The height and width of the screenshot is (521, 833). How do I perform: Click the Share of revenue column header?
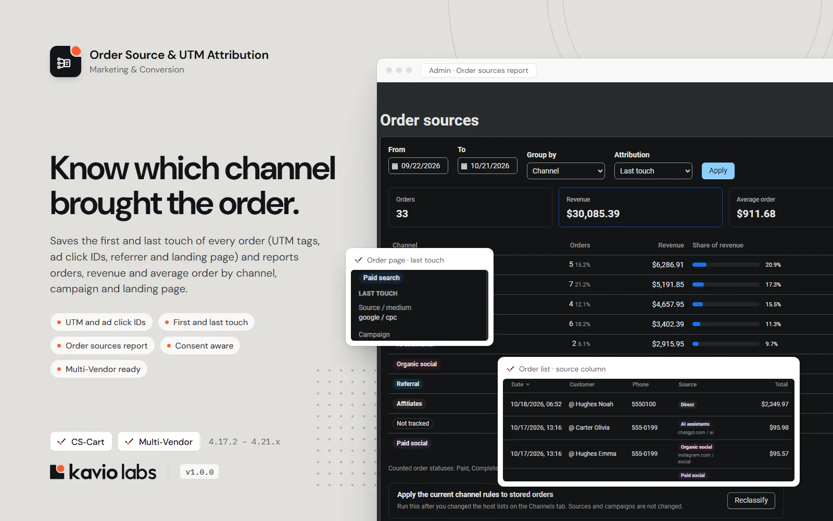click(x=717, y=245)
